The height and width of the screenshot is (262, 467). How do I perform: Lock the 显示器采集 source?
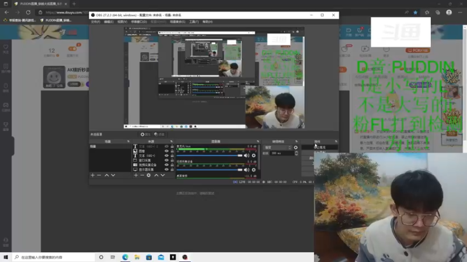coord(172,169)
